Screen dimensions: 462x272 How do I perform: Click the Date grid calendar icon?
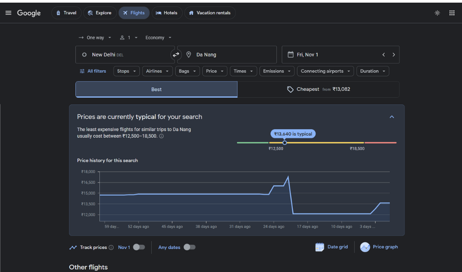click(320, 247)
